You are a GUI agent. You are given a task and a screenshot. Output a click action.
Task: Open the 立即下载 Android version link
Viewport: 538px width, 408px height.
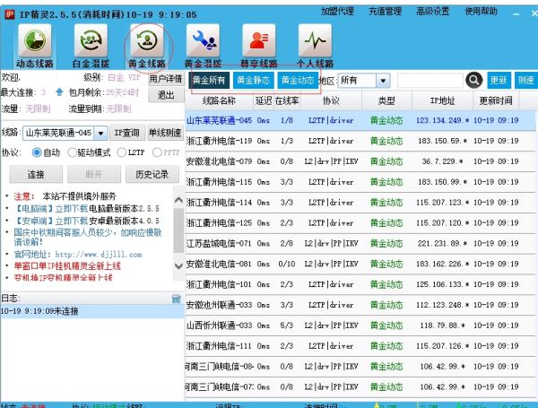click(x=72, y=221)
